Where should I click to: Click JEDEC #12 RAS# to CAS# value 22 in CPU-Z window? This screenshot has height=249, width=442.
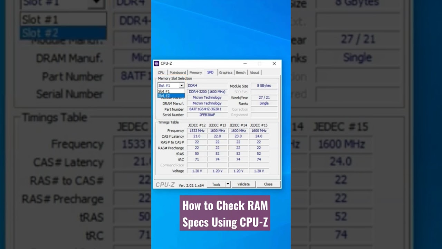point(197,142)
